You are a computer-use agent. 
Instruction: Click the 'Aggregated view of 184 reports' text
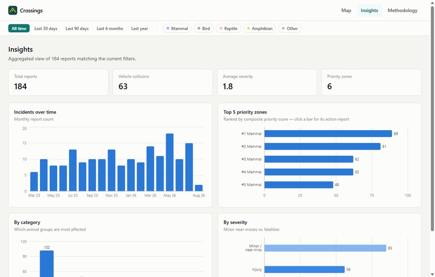pos(72,59)
